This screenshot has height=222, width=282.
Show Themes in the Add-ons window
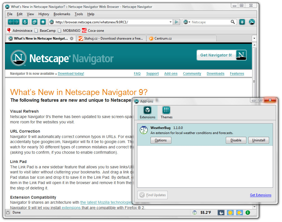pos(166,113)
